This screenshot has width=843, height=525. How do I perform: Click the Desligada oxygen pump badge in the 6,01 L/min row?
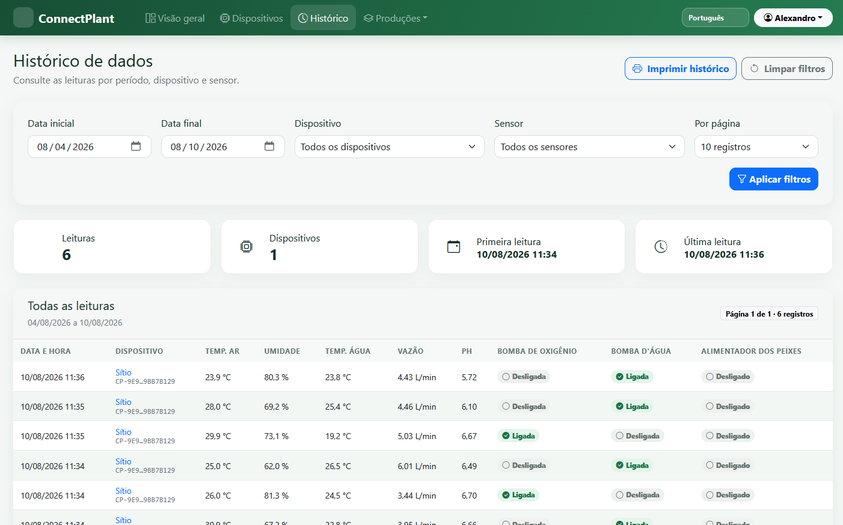[x=524, y=466]
